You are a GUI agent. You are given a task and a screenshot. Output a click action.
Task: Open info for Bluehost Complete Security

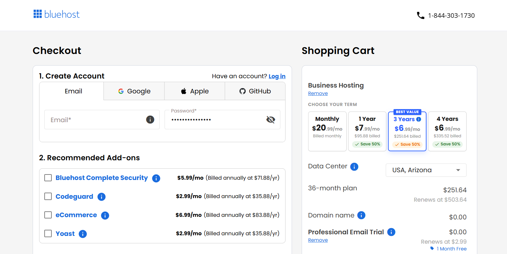(156, 178)
